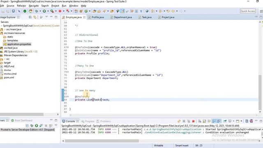Click the Smart Insert status bar entry
The height and width of the screenshot is (148, 263).
coord(182,146)
